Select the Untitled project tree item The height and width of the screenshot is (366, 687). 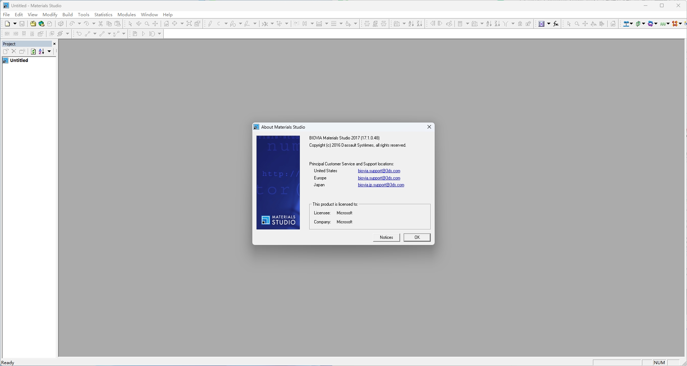pyautogui.click(x=19, y=61)
